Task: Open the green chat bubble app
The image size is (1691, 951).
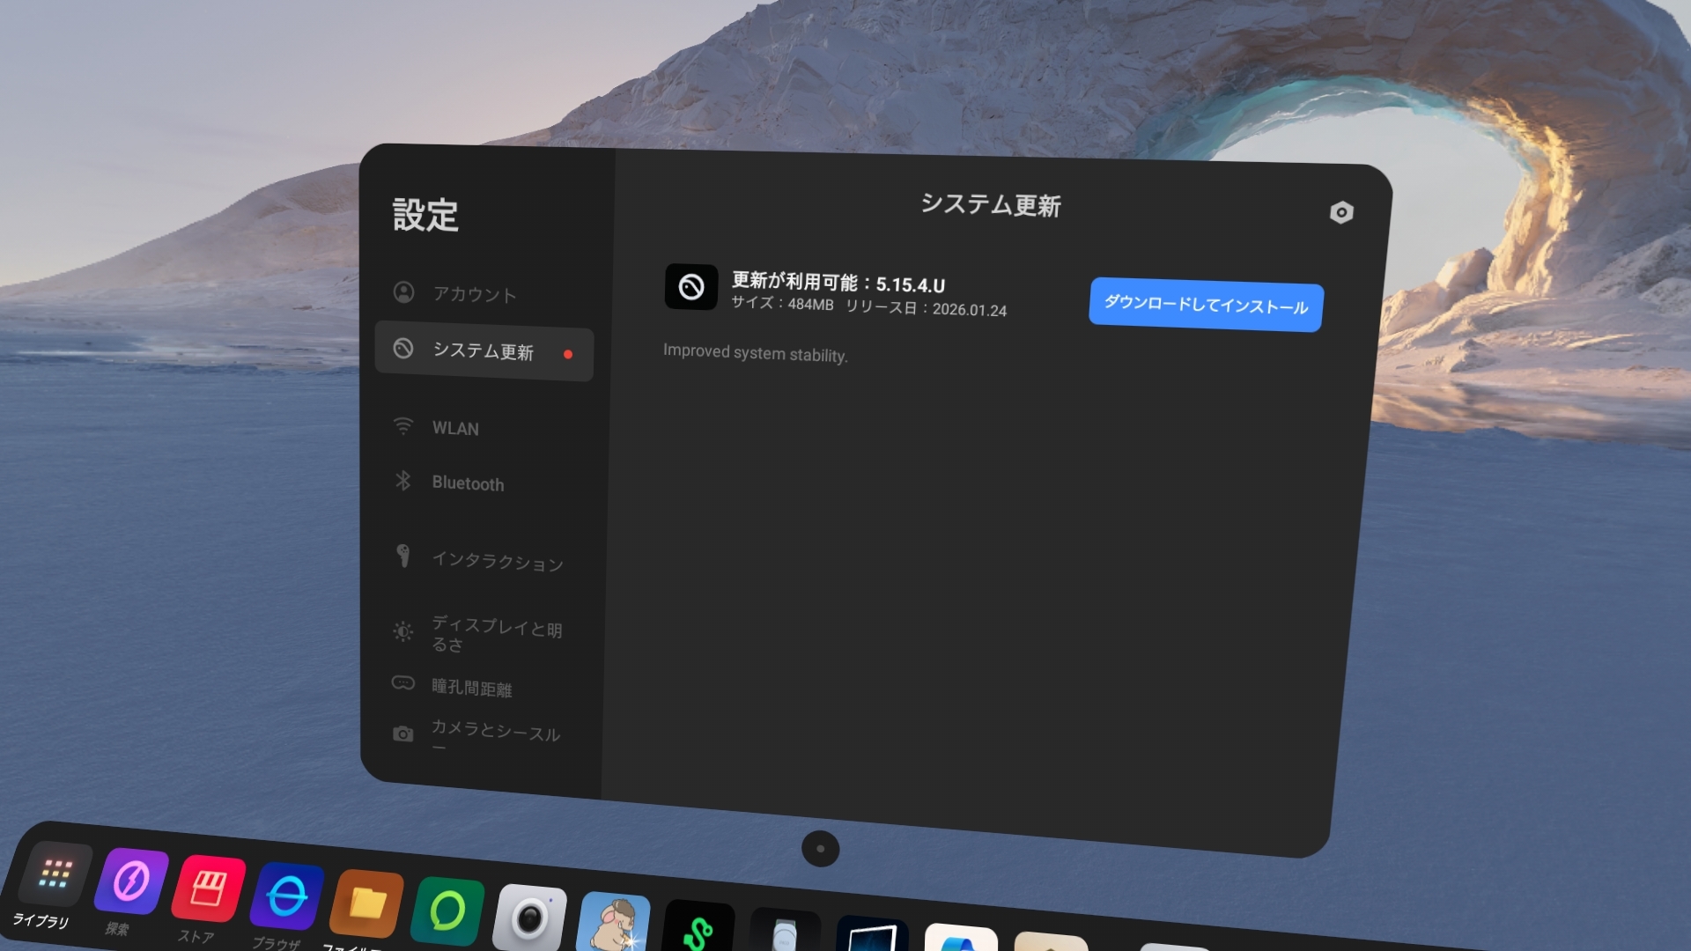Action: coord(447,912)
